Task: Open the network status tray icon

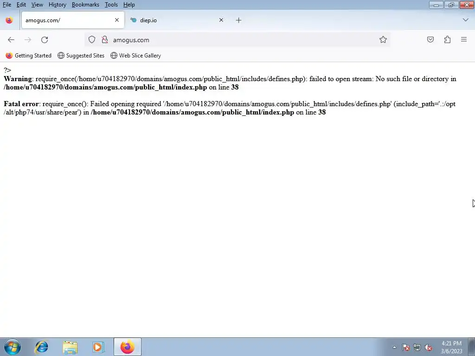Action: coord(417,347)
